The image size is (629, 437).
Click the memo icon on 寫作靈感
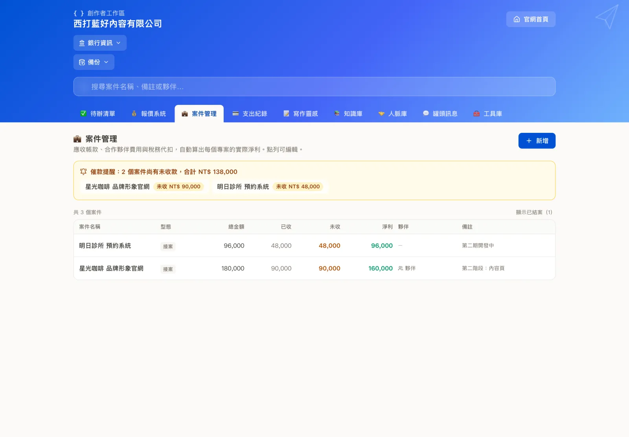(x=286, y=114)
